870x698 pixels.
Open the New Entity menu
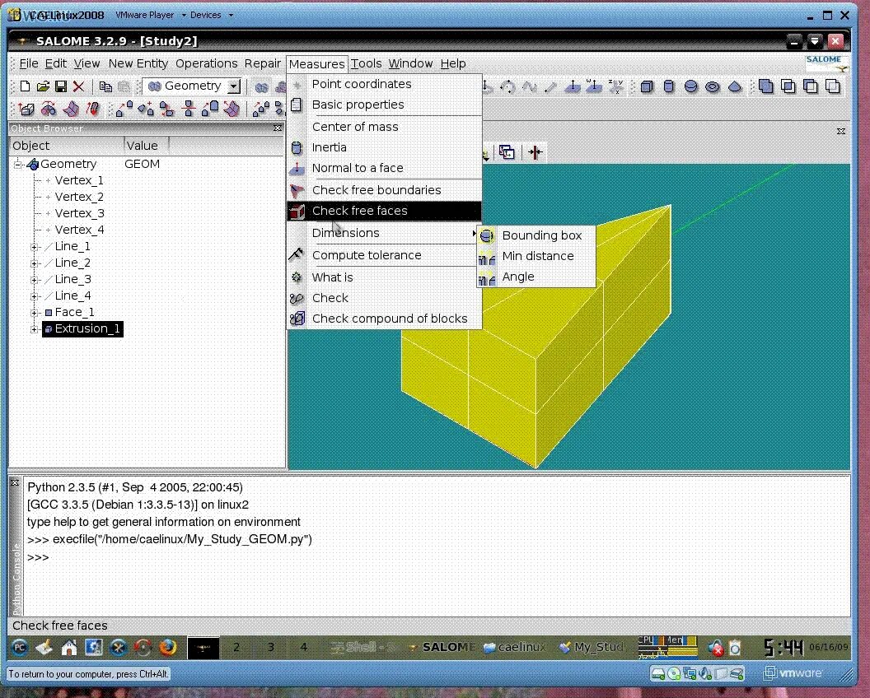[138, 63]
